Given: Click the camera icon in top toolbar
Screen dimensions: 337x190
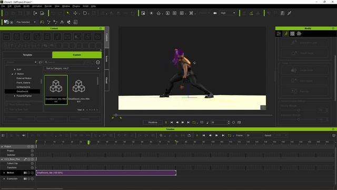Looking at the screenshot, I should tap(215, 13).
